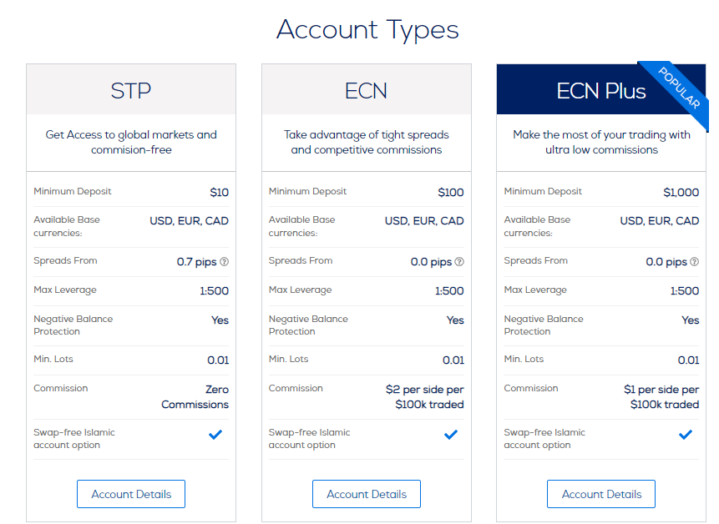Open Account Details for ECN Plus
719x524 pixels.
point(601,494)
